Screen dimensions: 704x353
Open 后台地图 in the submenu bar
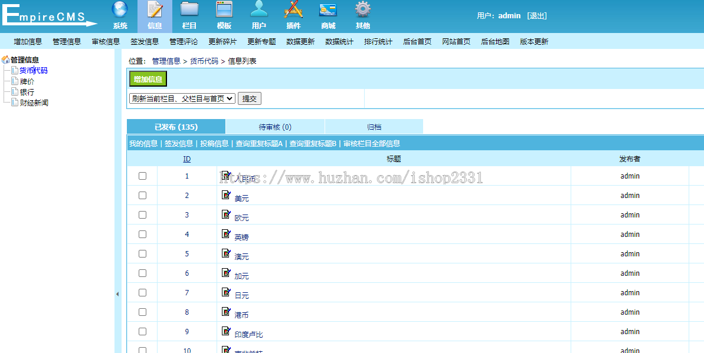[x=495, y=41]
